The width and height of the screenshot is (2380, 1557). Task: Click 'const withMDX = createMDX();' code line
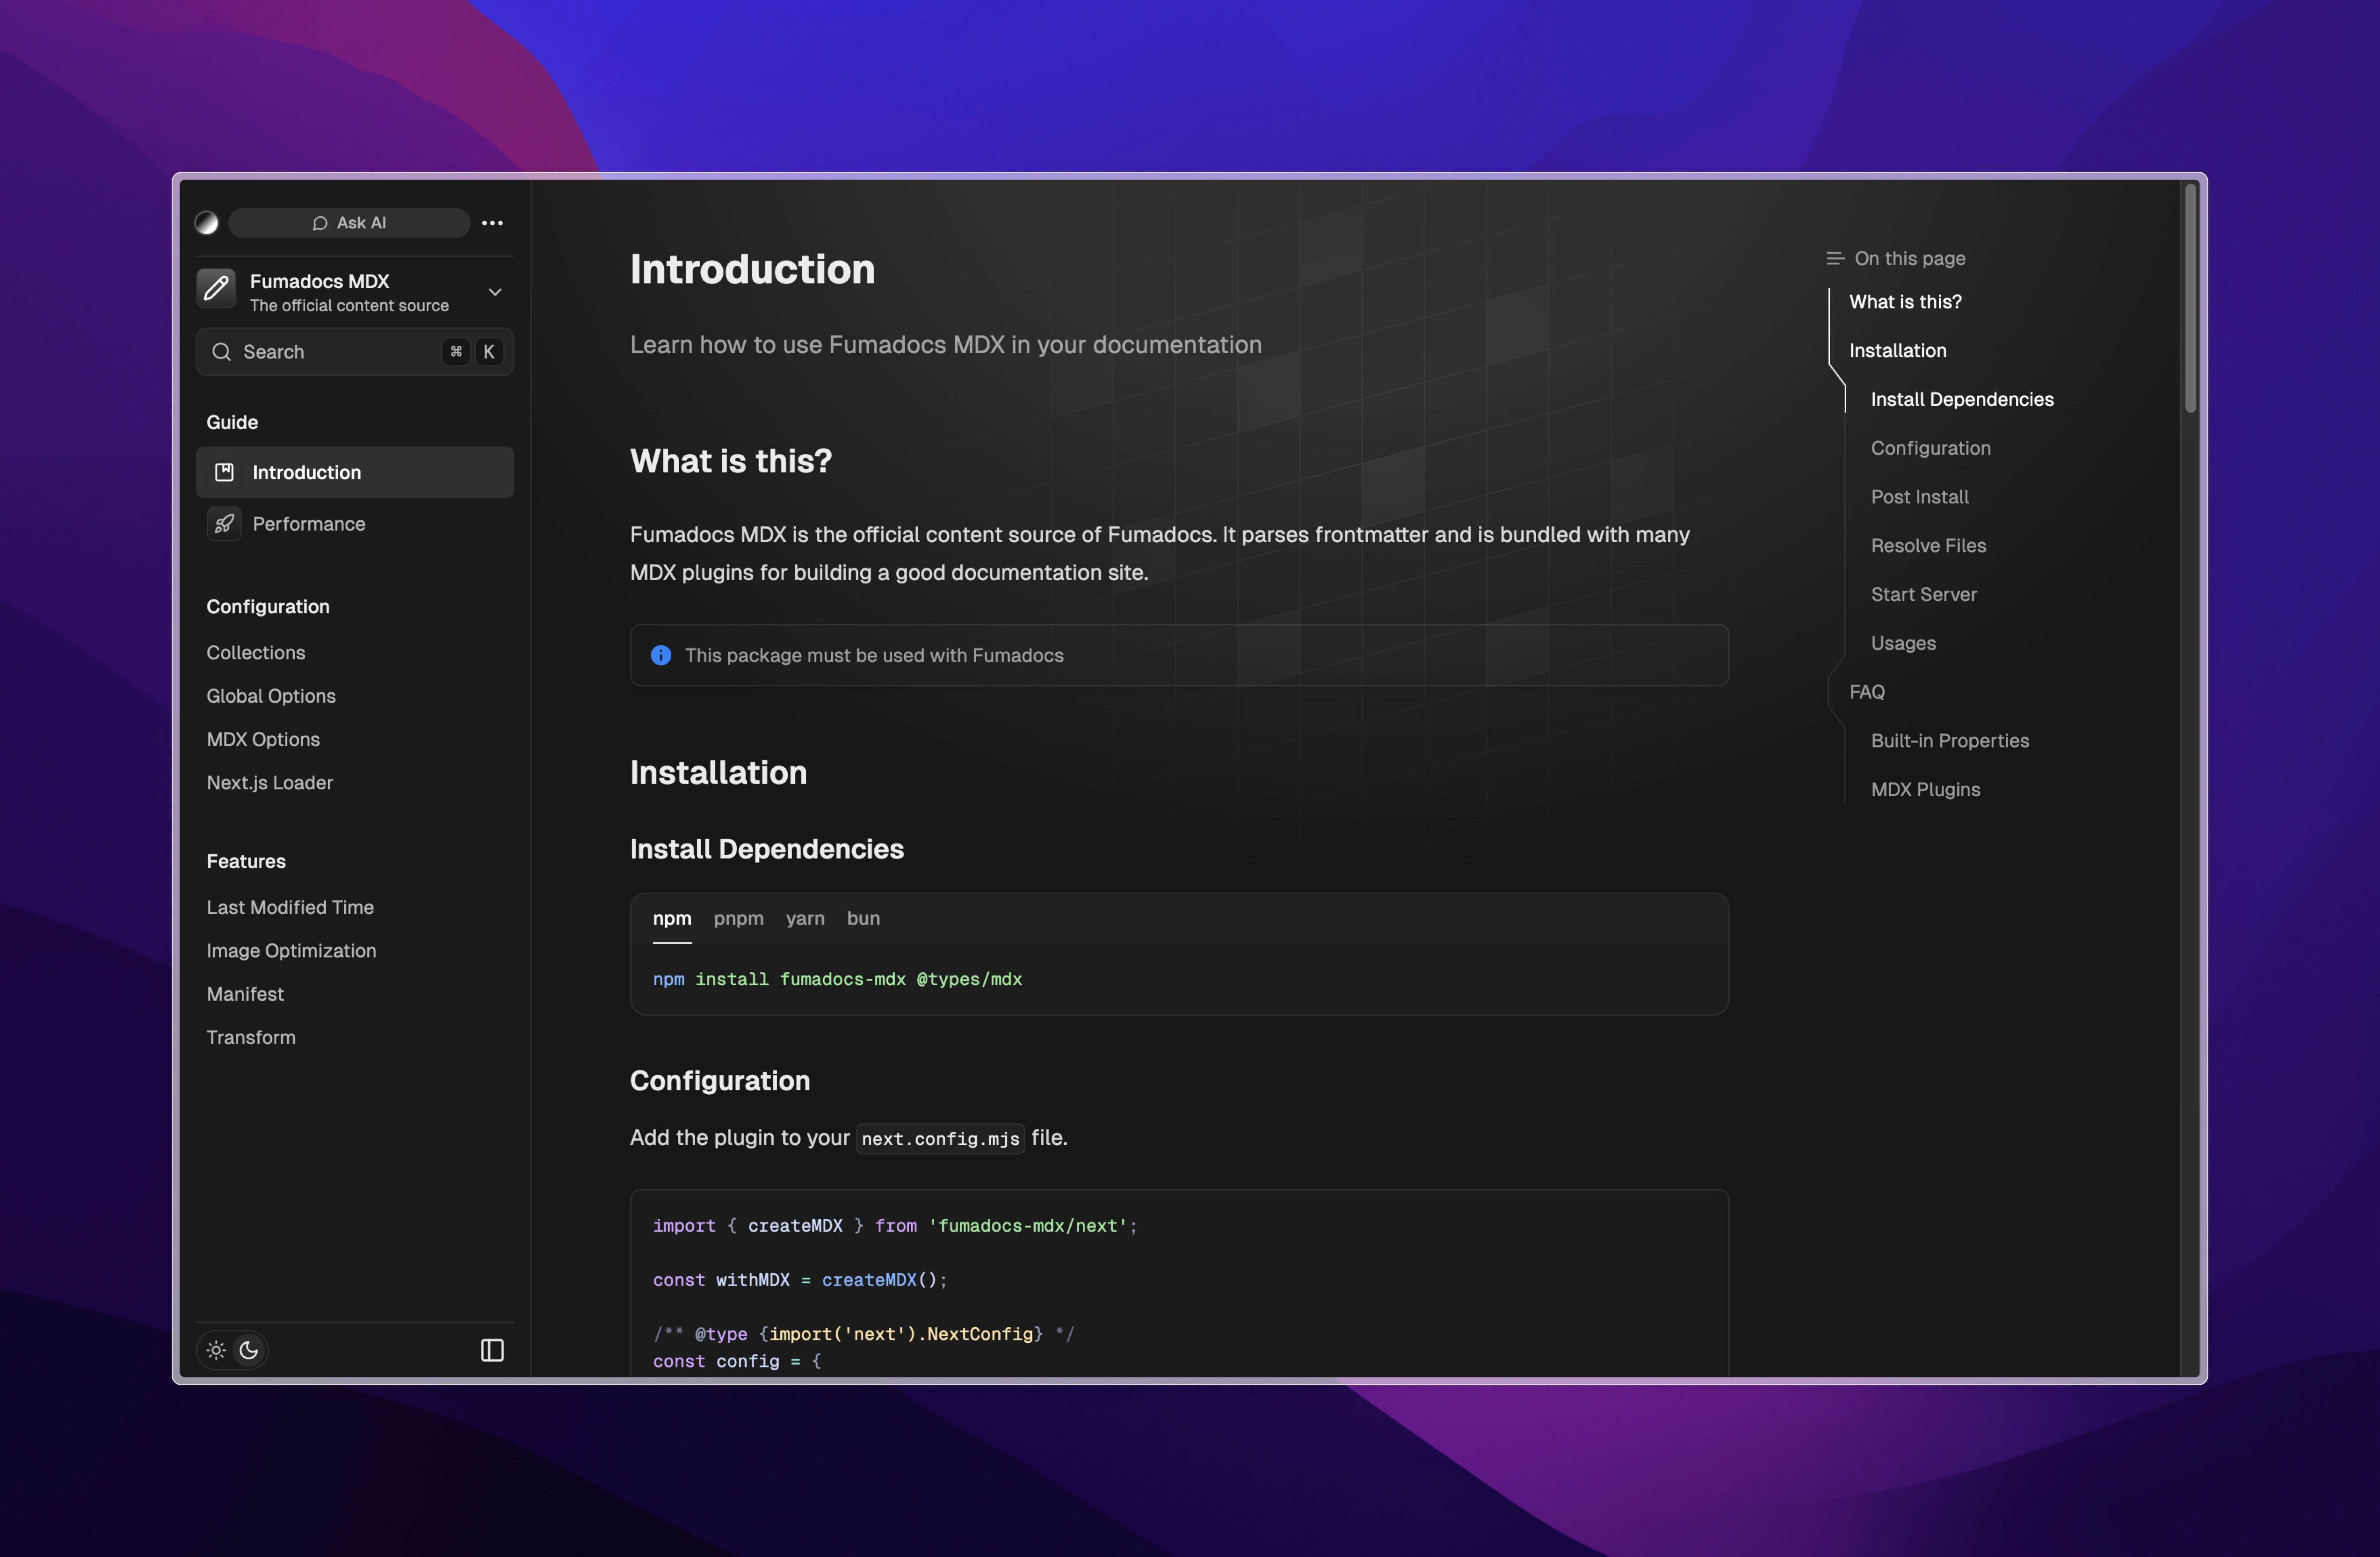[x=799, y=1280]
